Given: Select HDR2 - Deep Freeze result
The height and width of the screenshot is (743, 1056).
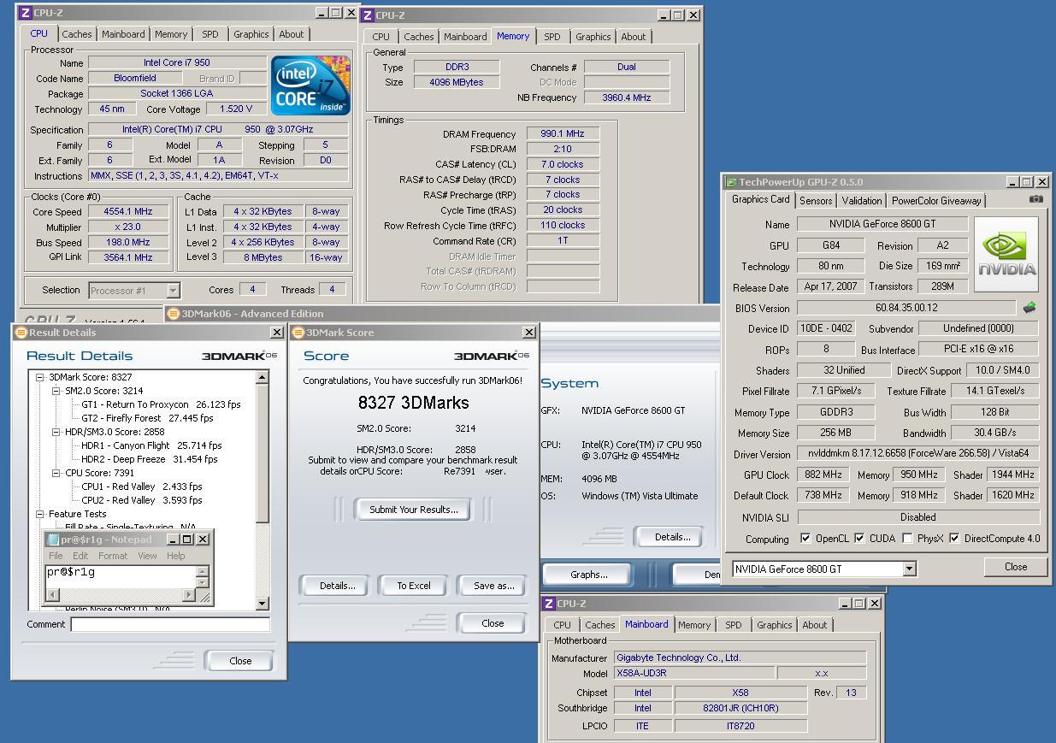Looking at the screenshot, I should tap(149, 459).
